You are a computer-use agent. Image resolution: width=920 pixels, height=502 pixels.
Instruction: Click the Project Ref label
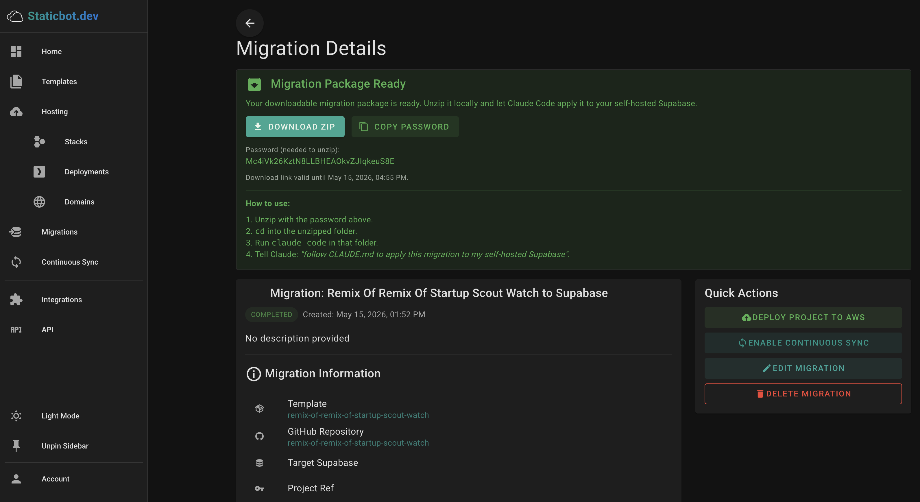tap(311, 488)
